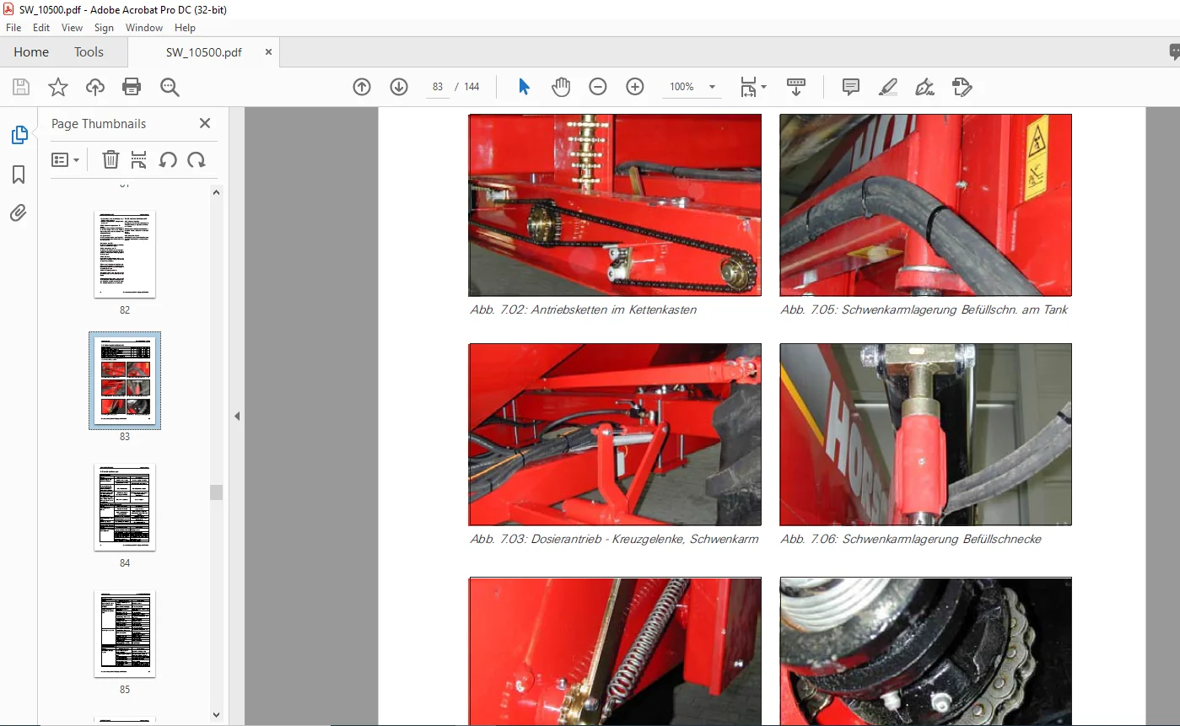Close the SW_10500.pdf tab
This screenshot has width=1180, height=726.
point(269,51)
